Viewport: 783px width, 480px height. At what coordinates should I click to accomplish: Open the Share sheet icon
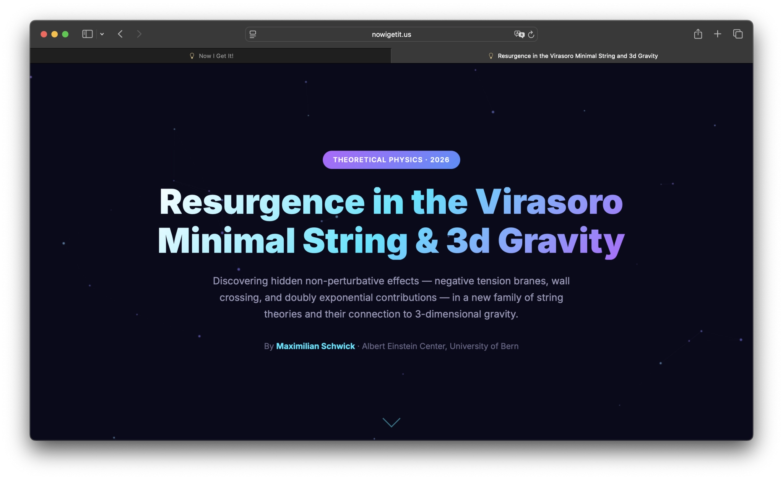(x=698, y=34)
